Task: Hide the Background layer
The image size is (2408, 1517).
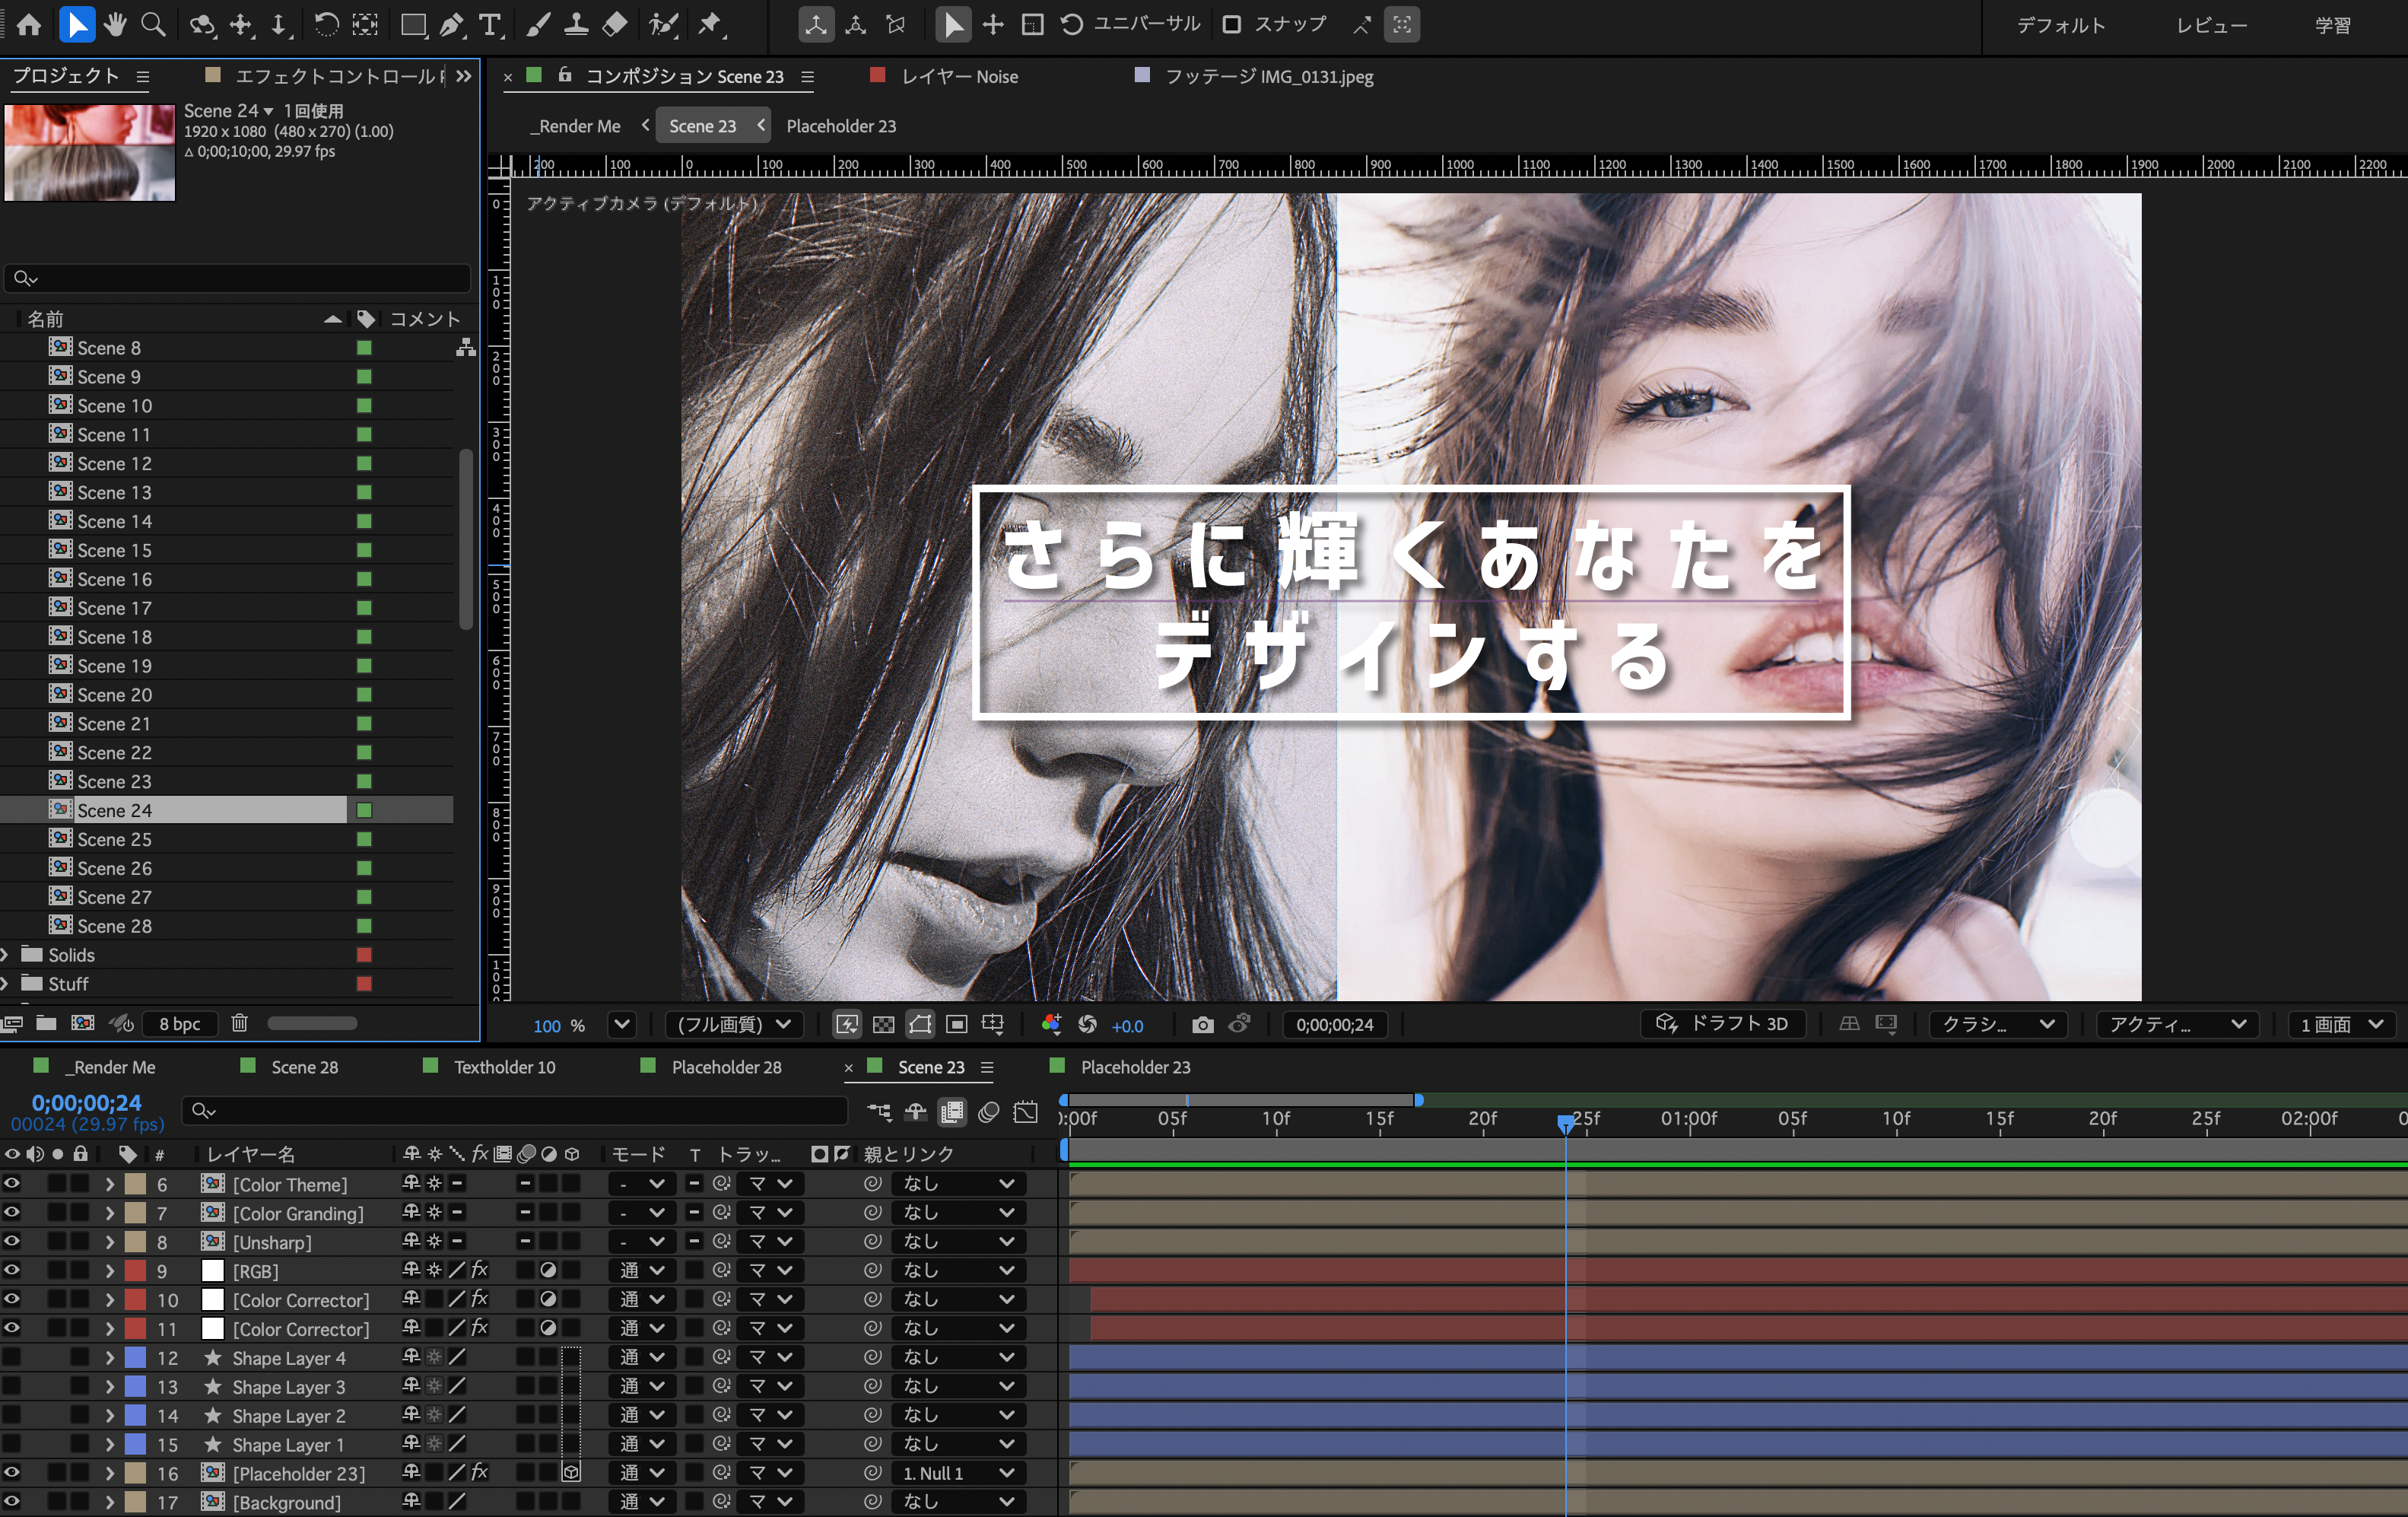Action: 13,1501
